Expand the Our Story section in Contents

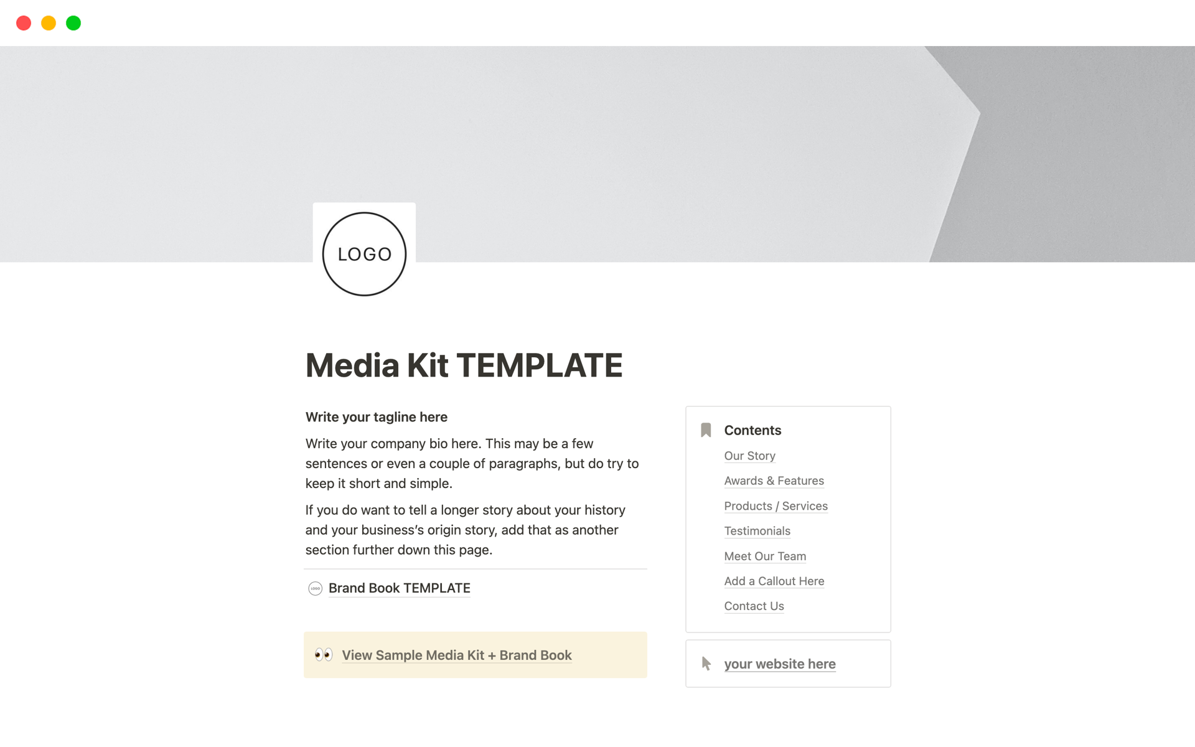point(749,455)
